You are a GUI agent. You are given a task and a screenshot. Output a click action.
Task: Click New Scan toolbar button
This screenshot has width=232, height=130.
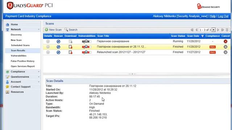[53, 30]
